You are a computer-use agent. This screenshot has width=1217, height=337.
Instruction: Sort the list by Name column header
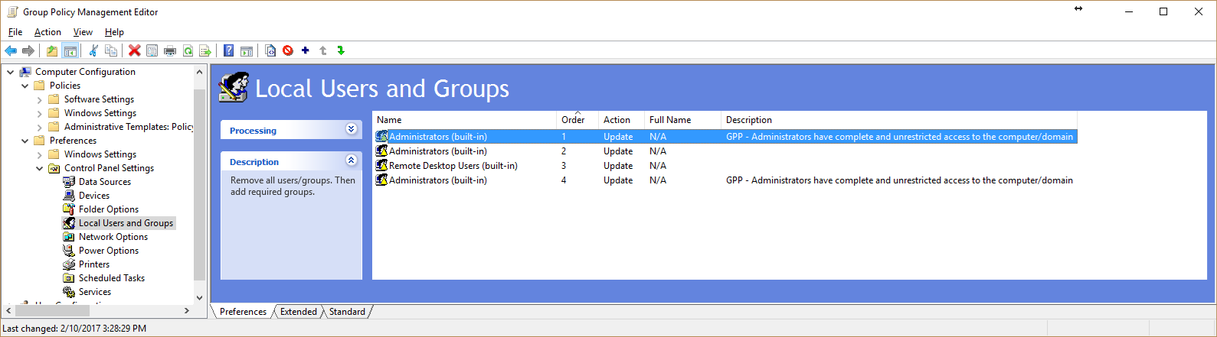[464, 120]
